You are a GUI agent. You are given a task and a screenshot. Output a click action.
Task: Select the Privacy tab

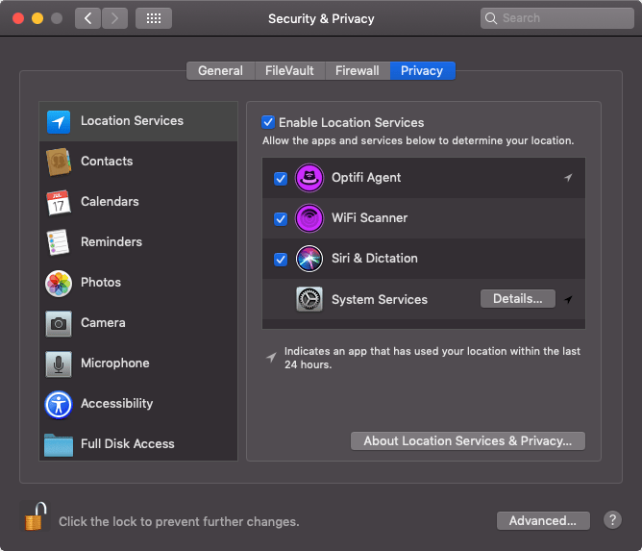(422, 70)
